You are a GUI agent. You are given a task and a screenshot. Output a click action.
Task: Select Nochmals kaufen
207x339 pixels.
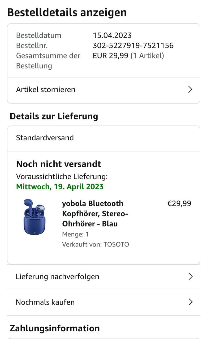[103, 302]
